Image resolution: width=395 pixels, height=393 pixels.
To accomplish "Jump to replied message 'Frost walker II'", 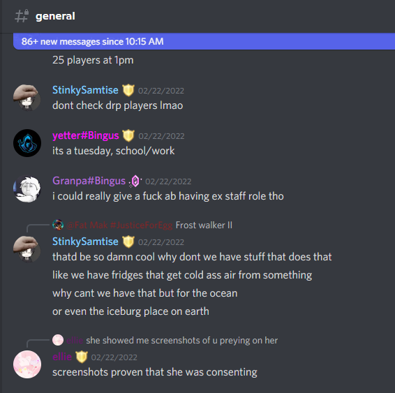I will (x=204, y=225).
